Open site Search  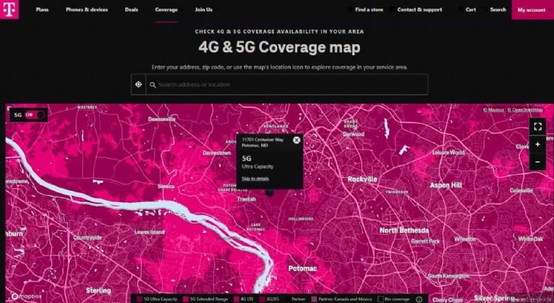(498, 10)
